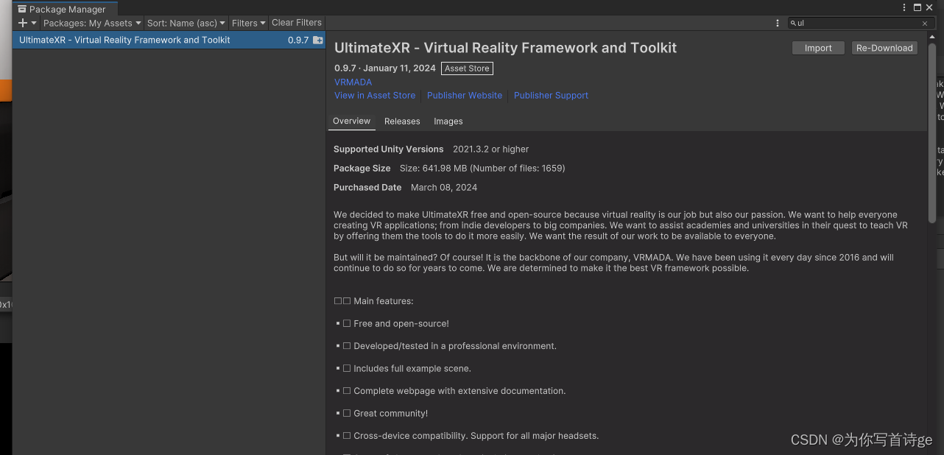
Task: Click the Package Manager tab title
Action: pos(67,10)
